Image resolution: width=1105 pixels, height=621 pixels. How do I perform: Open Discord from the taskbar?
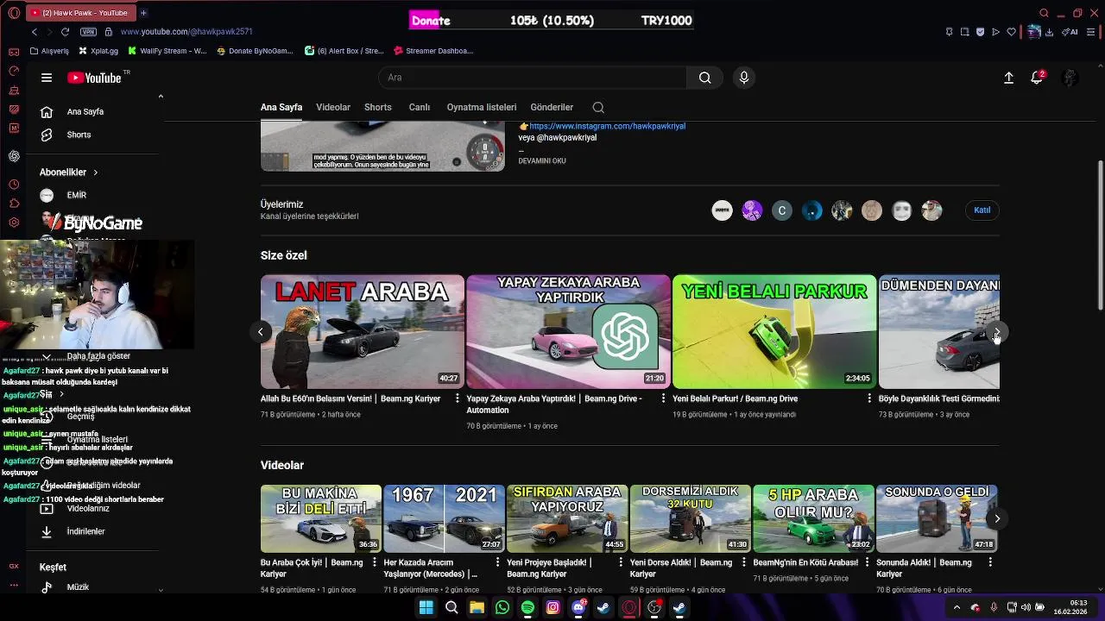(x=578, y=608)
